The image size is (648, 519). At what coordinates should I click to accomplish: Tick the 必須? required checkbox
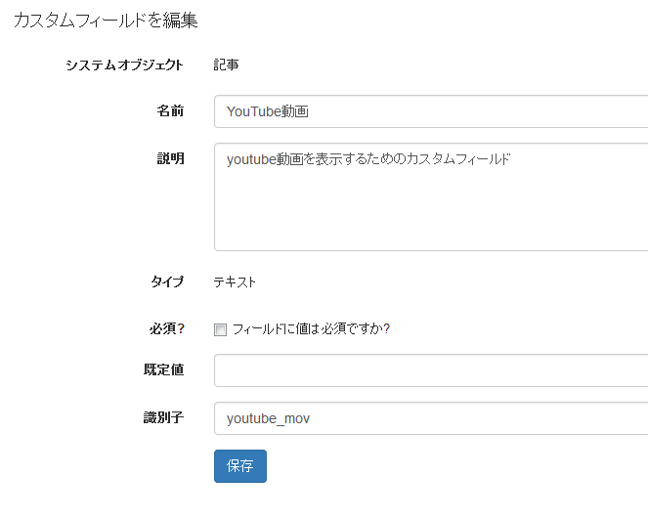click(x=220, y=329)
